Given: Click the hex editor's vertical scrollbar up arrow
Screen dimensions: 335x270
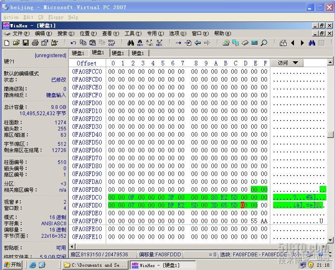Looking at the screenshot, I should (330, 63).
